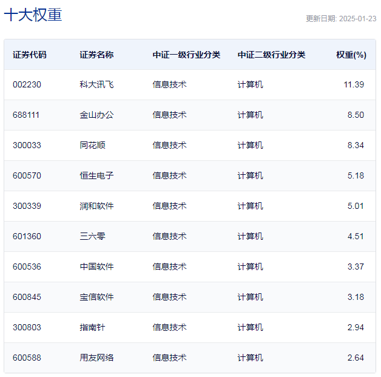Click 计算机 in the 同花顺 row
The image size is (381, 377).
[x=251, y=145]
